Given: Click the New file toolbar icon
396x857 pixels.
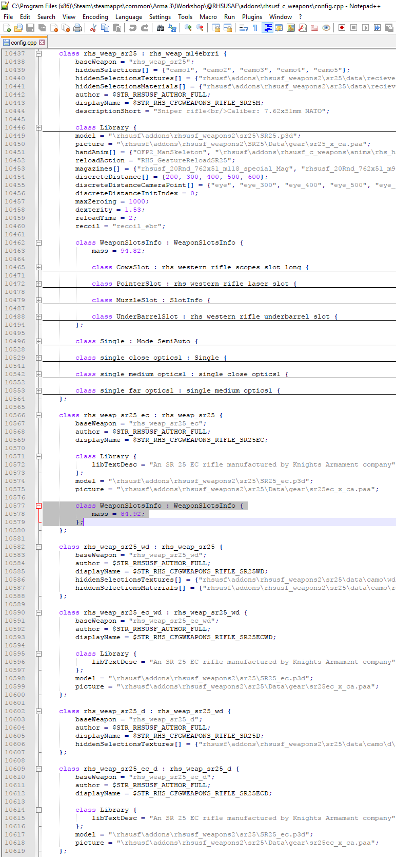Looking at the screenshot, I should (7, 28).
